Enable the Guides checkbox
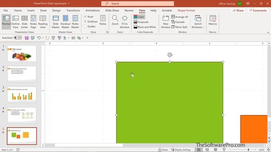This screenshot has width=271, height=152. tap(85, 26)
